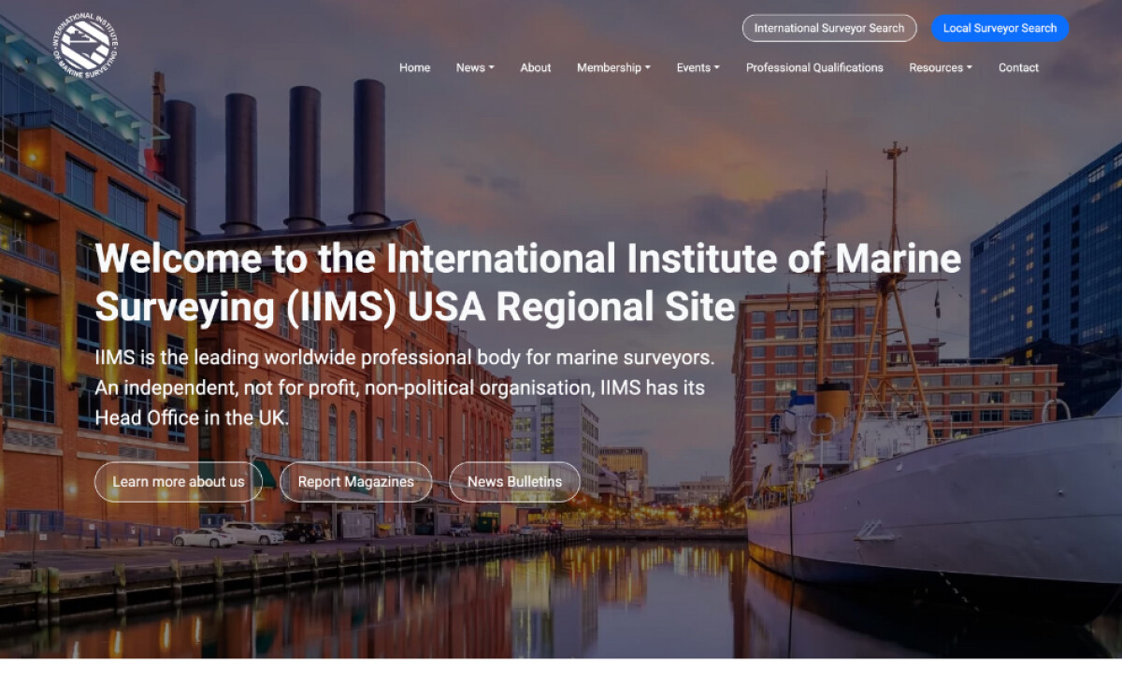Viewport: 1122px width, 679px height.
Task: Select Professional Qualifications in navigation
Action: tap(813, 67)
